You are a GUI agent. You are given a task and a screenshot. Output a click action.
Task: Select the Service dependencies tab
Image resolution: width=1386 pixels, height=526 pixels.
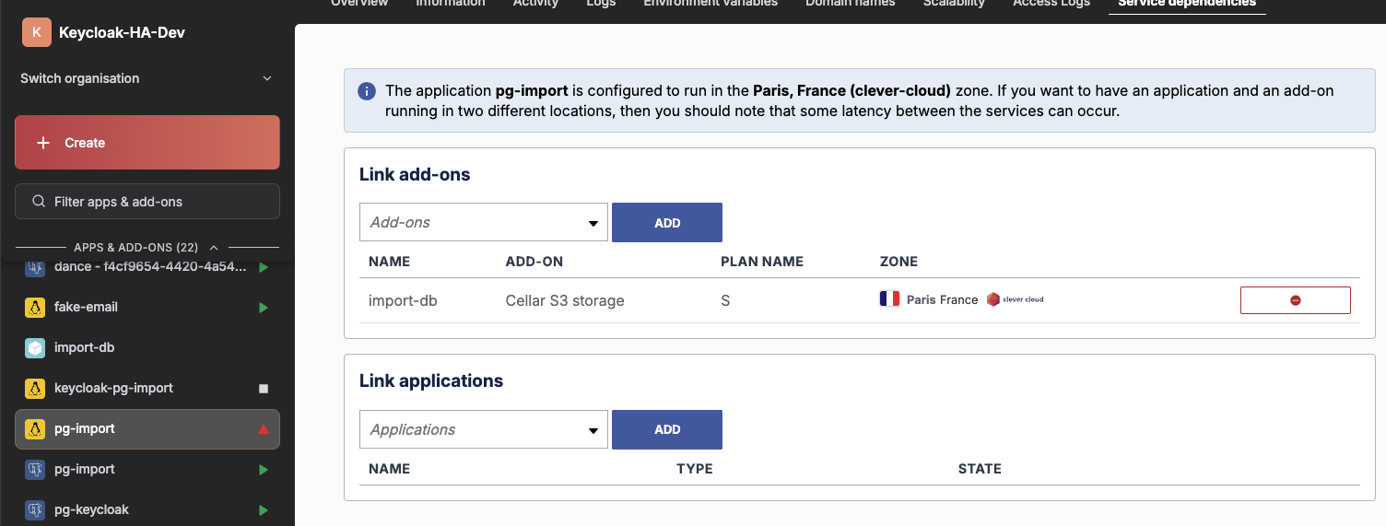[1187, 4]
